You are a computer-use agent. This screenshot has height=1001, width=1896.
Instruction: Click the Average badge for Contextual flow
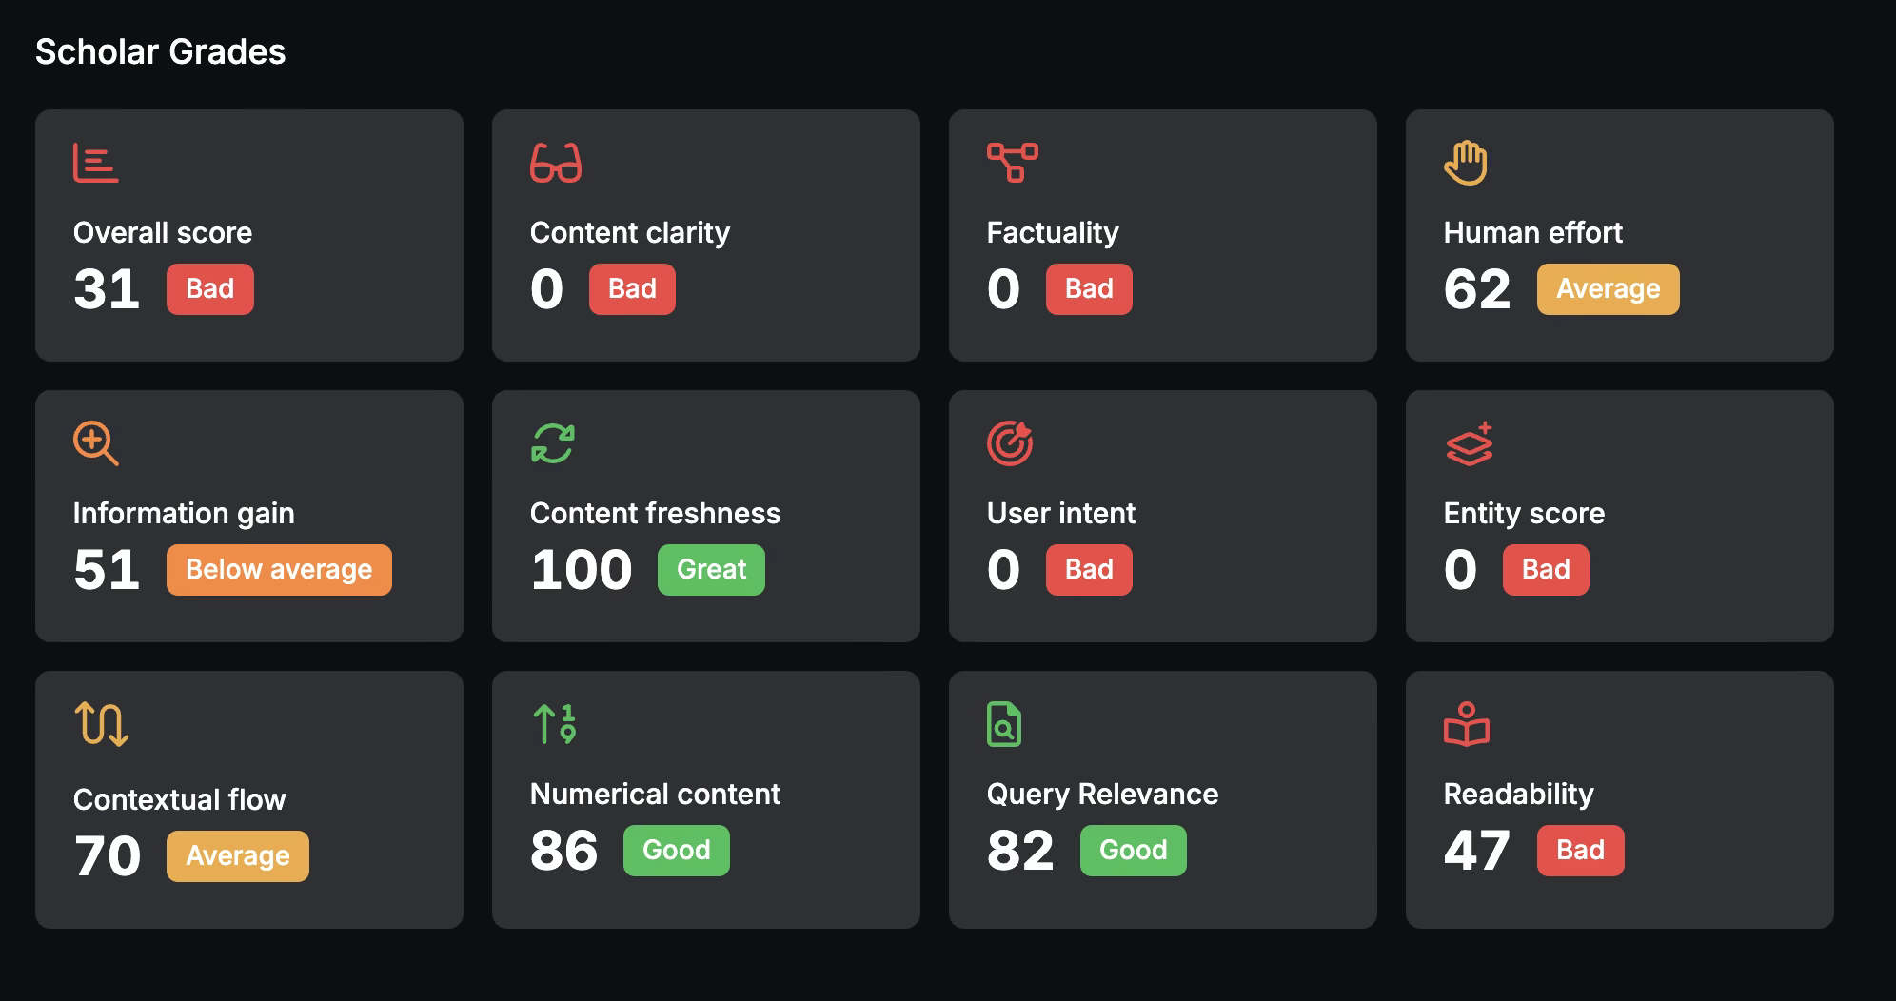tap(238, 856)
